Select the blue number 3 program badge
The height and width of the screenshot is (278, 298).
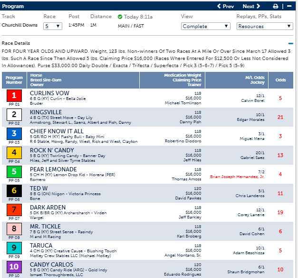pos(14,134)
